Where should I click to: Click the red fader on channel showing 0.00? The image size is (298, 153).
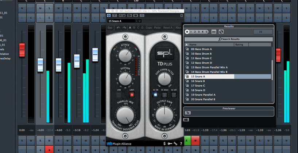pyautogui.click(x=22, y=50)
